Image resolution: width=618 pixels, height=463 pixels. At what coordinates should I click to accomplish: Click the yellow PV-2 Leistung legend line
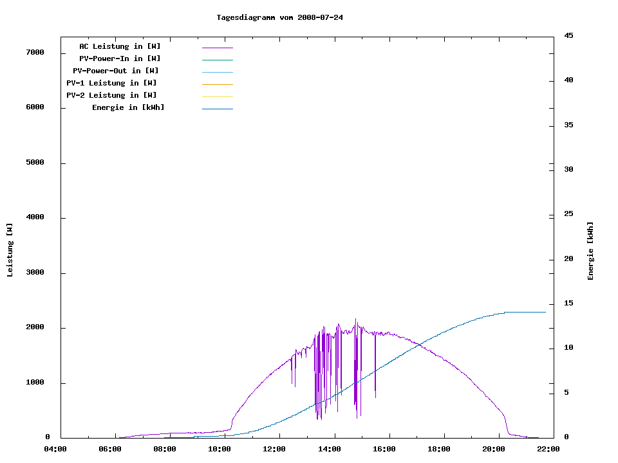(x=217, y=96)
